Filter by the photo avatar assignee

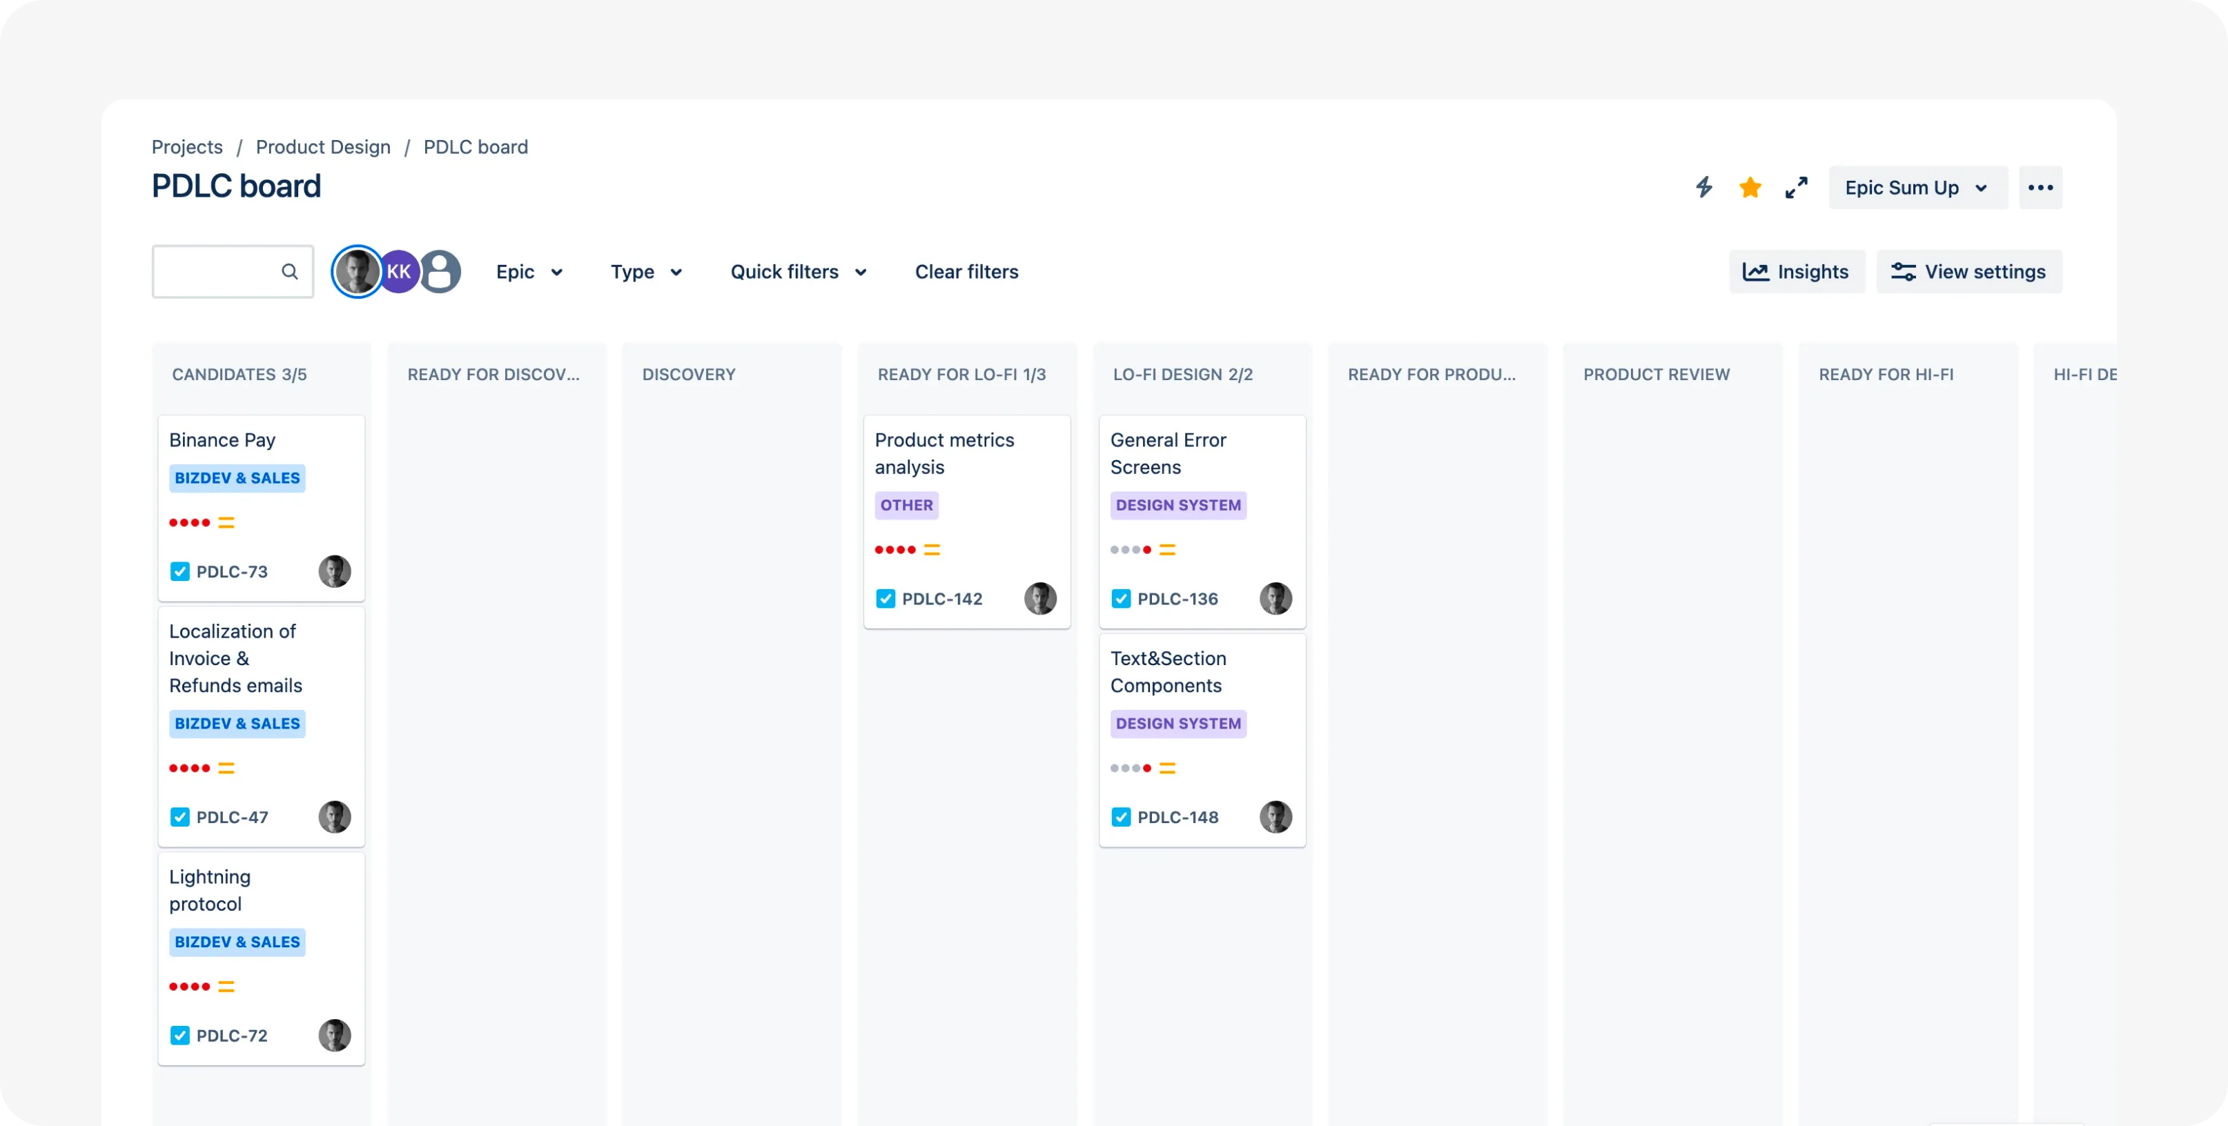[358, 272]
